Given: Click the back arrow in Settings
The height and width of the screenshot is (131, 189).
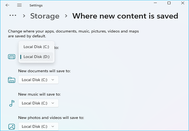Looking at the screenshot, I should (7, 5).
